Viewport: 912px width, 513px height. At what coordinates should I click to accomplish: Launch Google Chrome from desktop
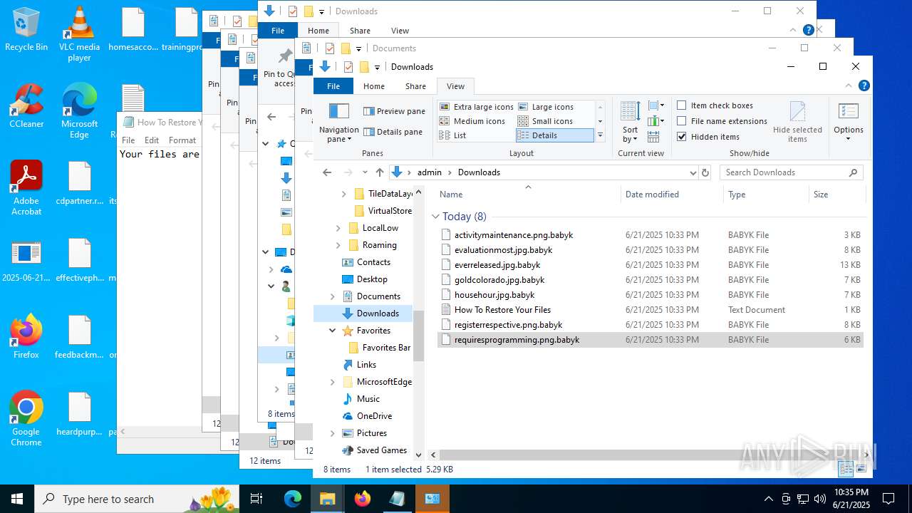(26, 419)
